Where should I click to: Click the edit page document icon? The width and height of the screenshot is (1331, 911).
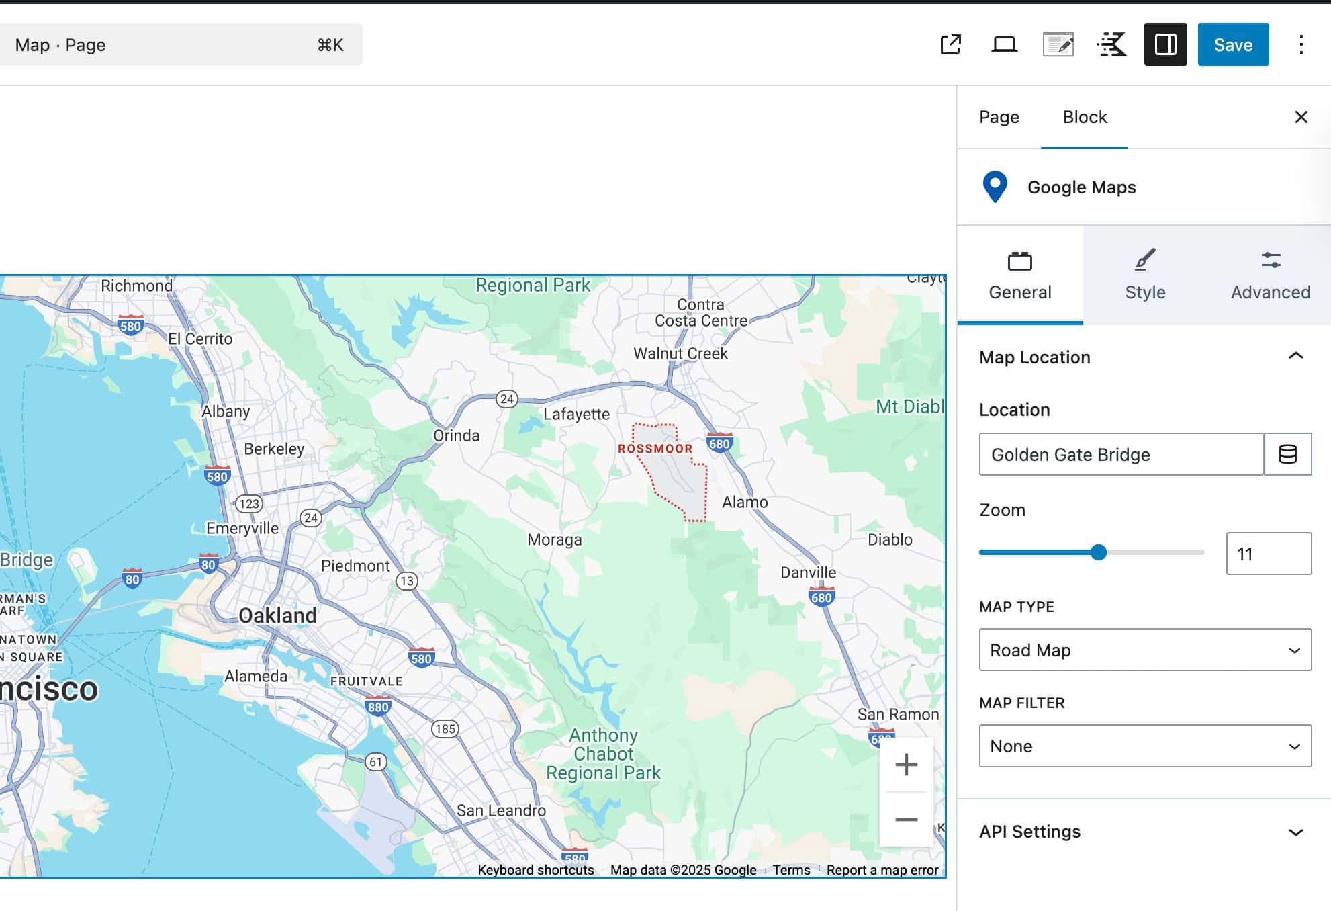1058,44
